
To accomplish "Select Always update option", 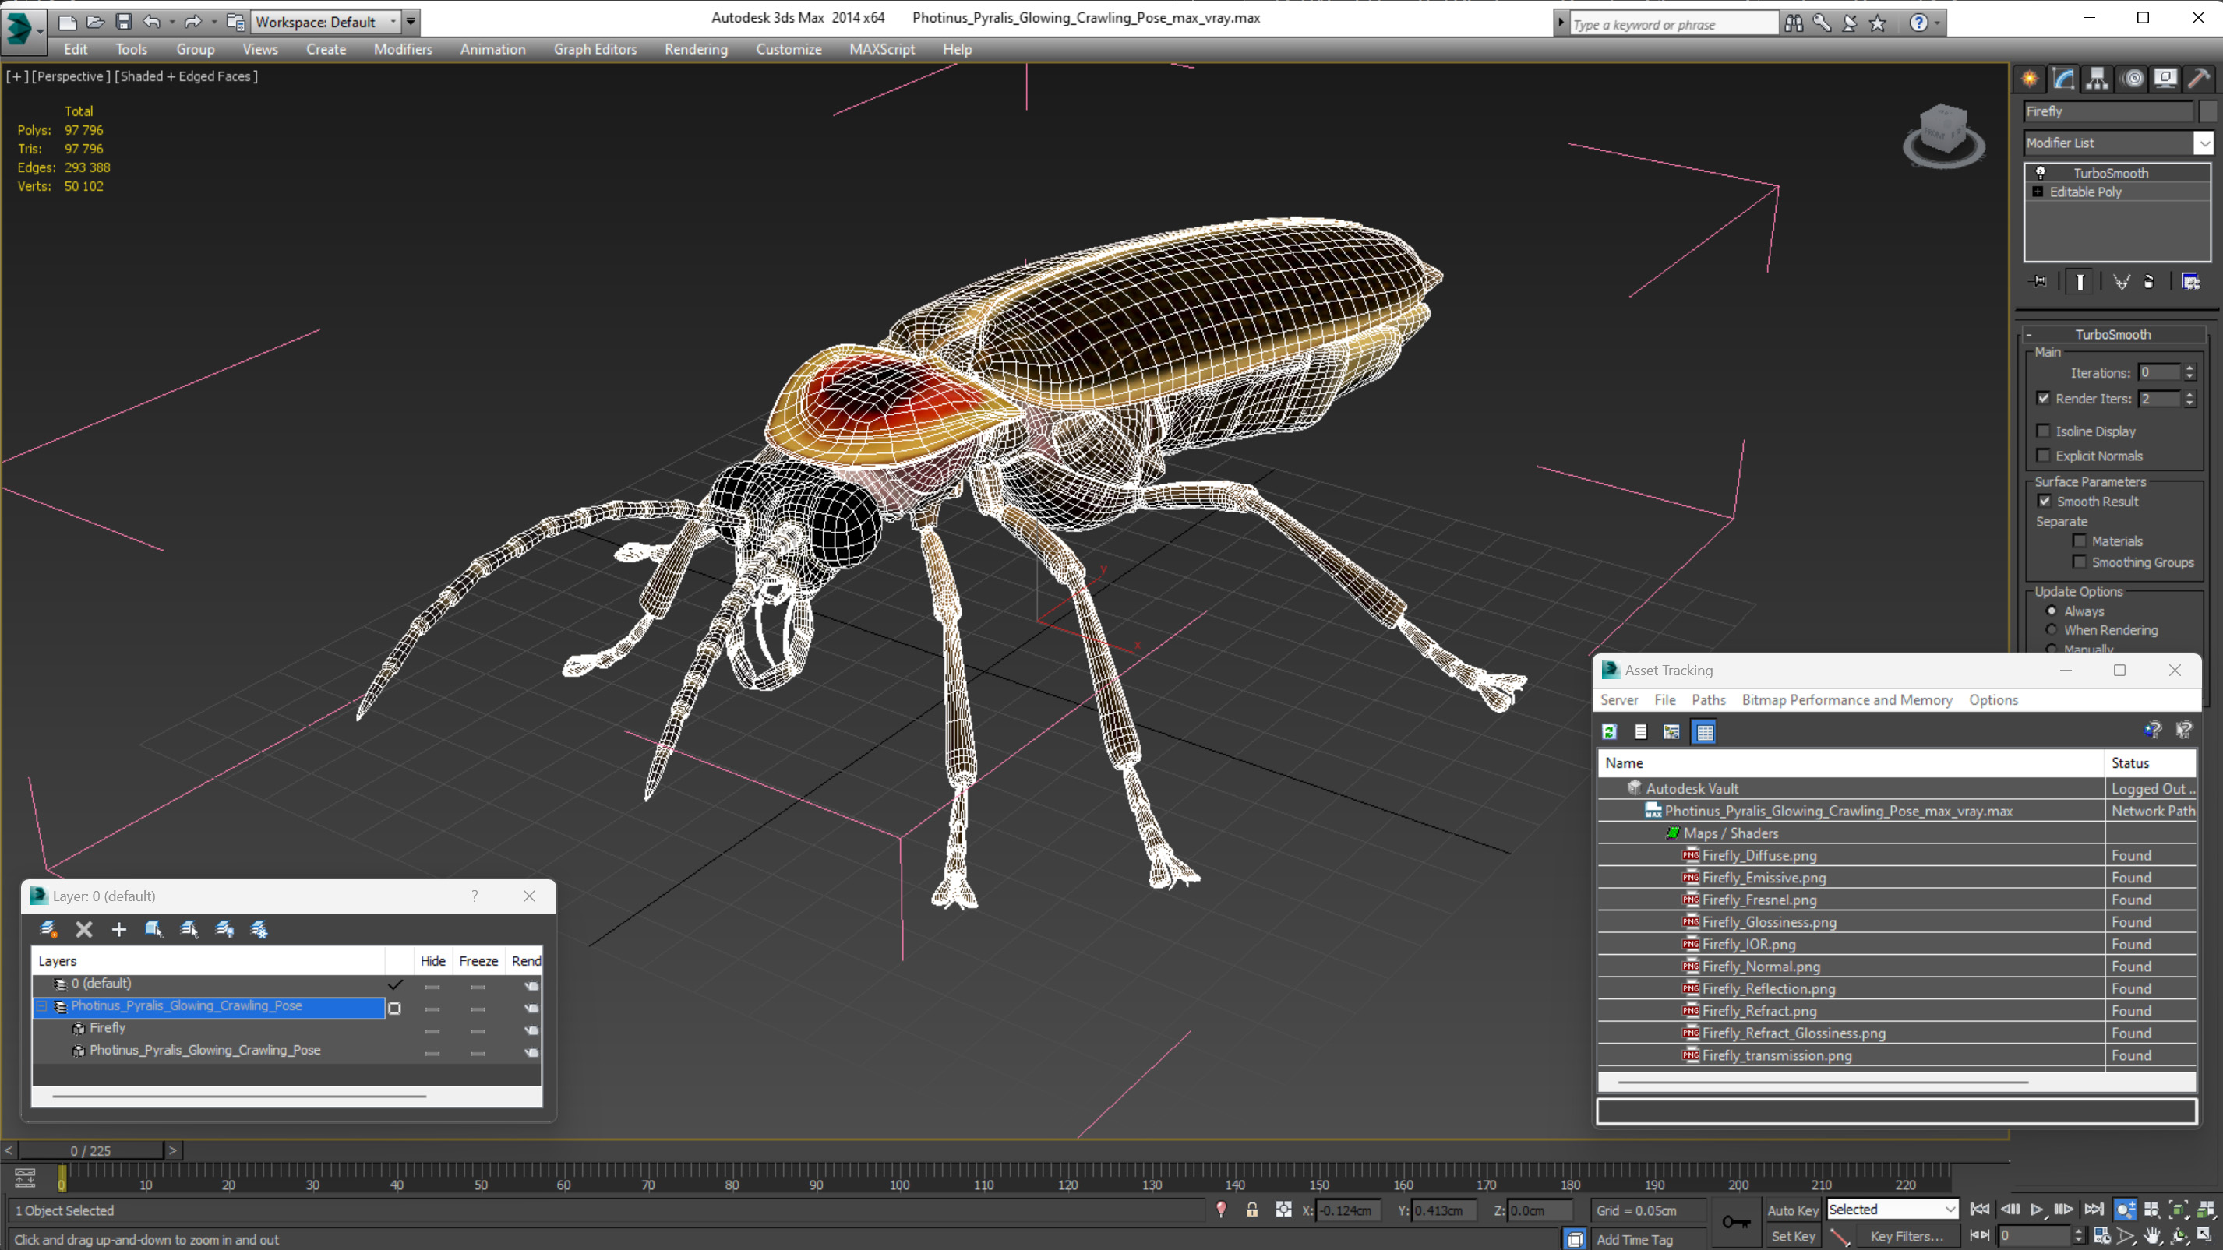I will (x=2052, y=611).
